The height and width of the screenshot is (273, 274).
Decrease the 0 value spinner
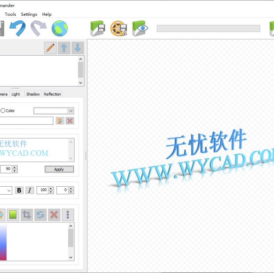pos(71,192)
